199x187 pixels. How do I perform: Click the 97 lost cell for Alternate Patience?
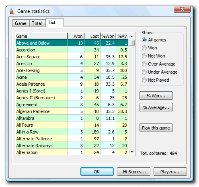(x=92, y=139)
